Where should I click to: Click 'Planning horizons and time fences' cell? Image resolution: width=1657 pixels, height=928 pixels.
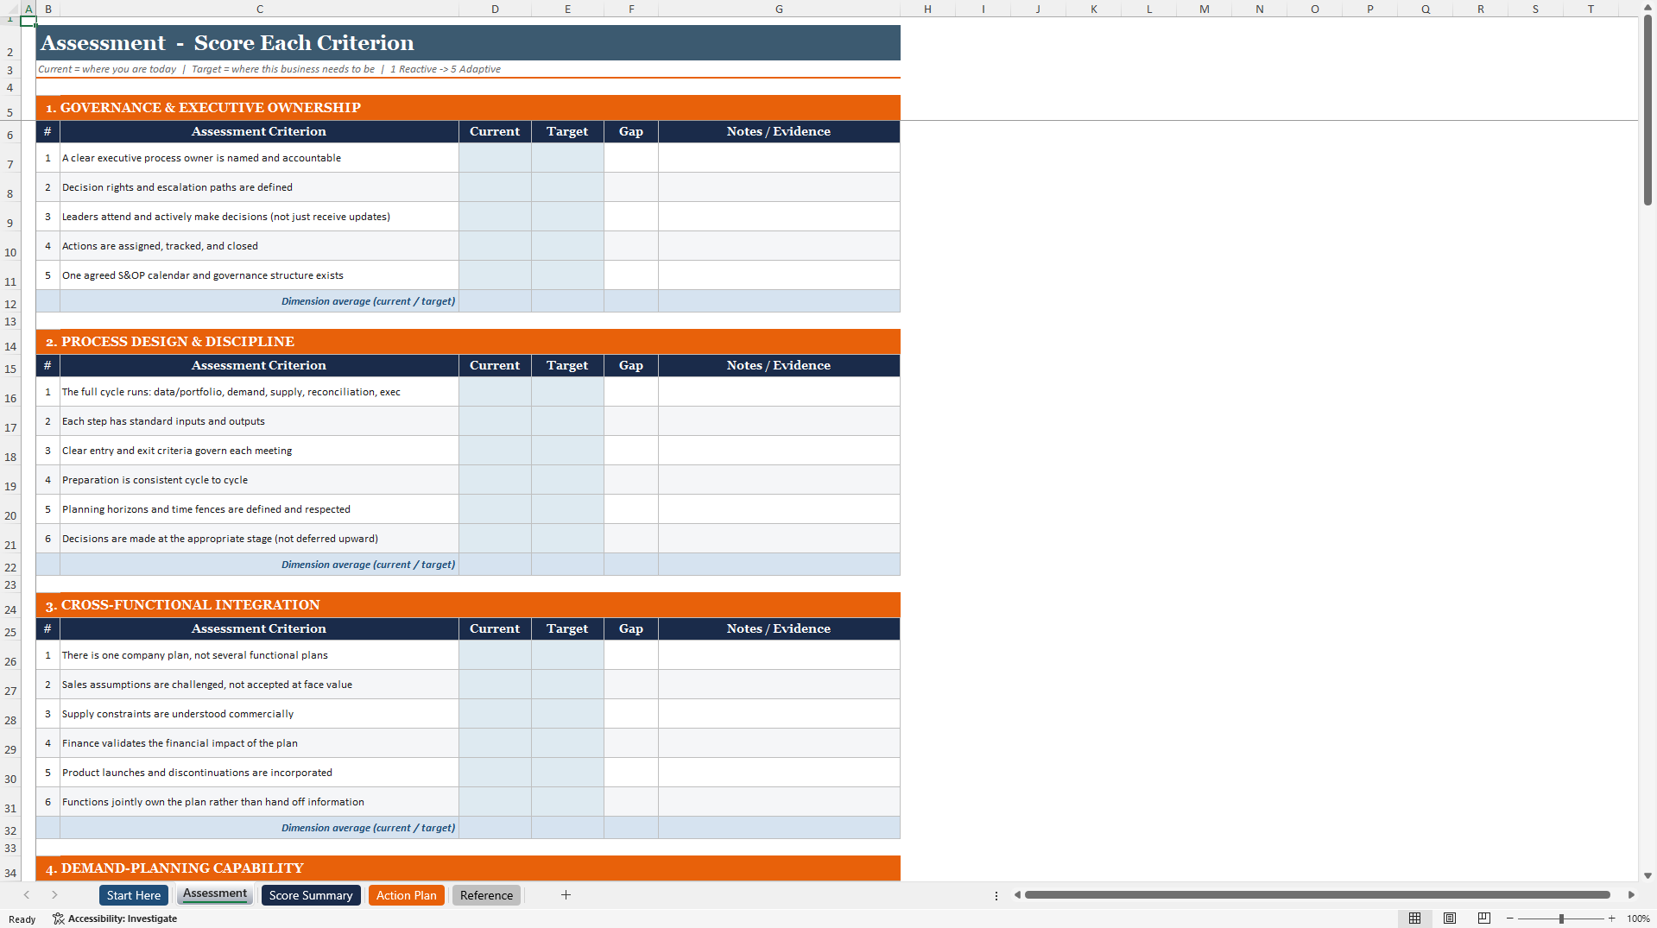click(259, 509)
